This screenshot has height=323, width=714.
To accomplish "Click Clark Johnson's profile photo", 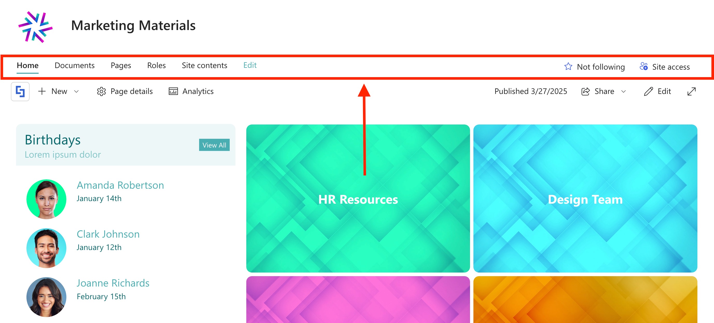I will (46, 248).
